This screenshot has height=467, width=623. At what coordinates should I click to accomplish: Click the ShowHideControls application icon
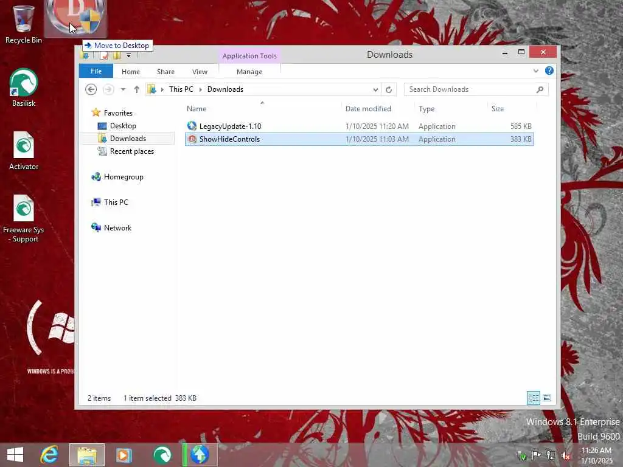[192, 139]
